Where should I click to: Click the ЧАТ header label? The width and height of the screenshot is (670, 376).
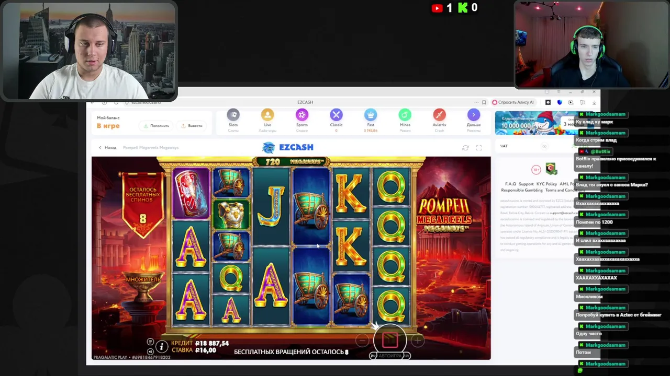pos(504,146)
